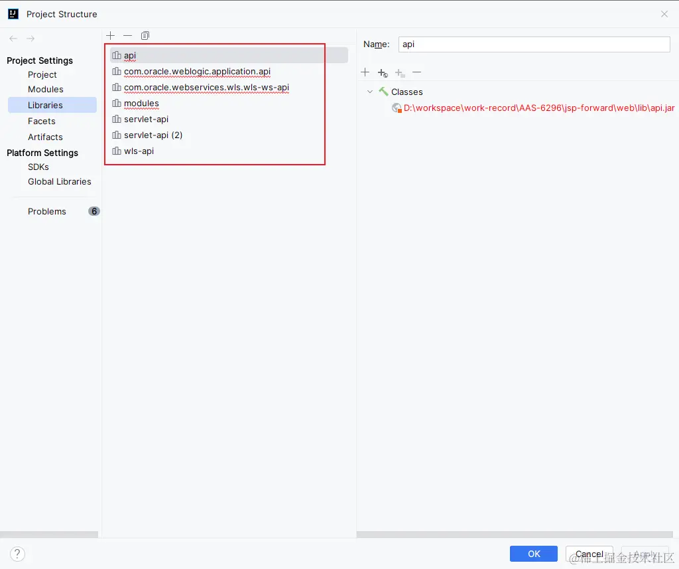Open the Facets settings page

(42, 121)
